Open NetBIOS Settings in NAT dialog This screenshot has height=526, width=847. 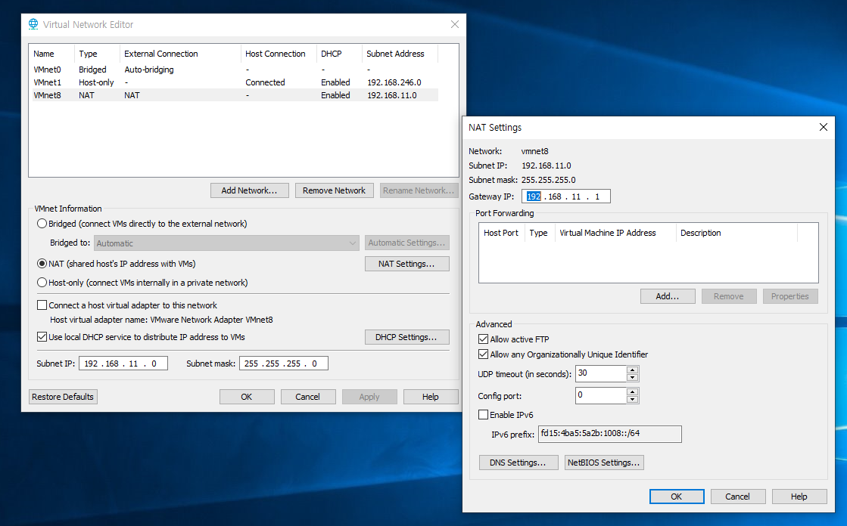pos(604,463)
